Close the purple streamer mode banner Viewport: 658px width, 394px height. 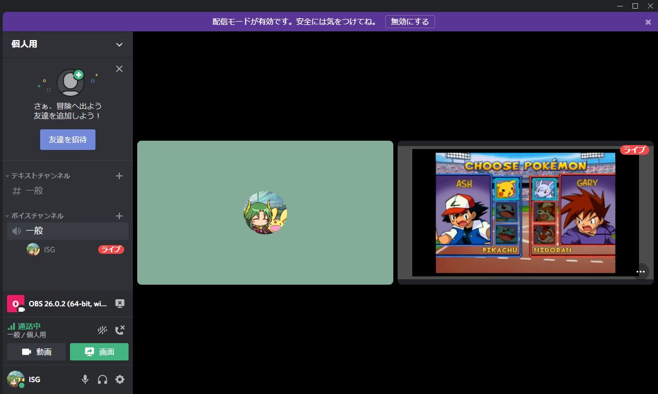tap(648, 22)
